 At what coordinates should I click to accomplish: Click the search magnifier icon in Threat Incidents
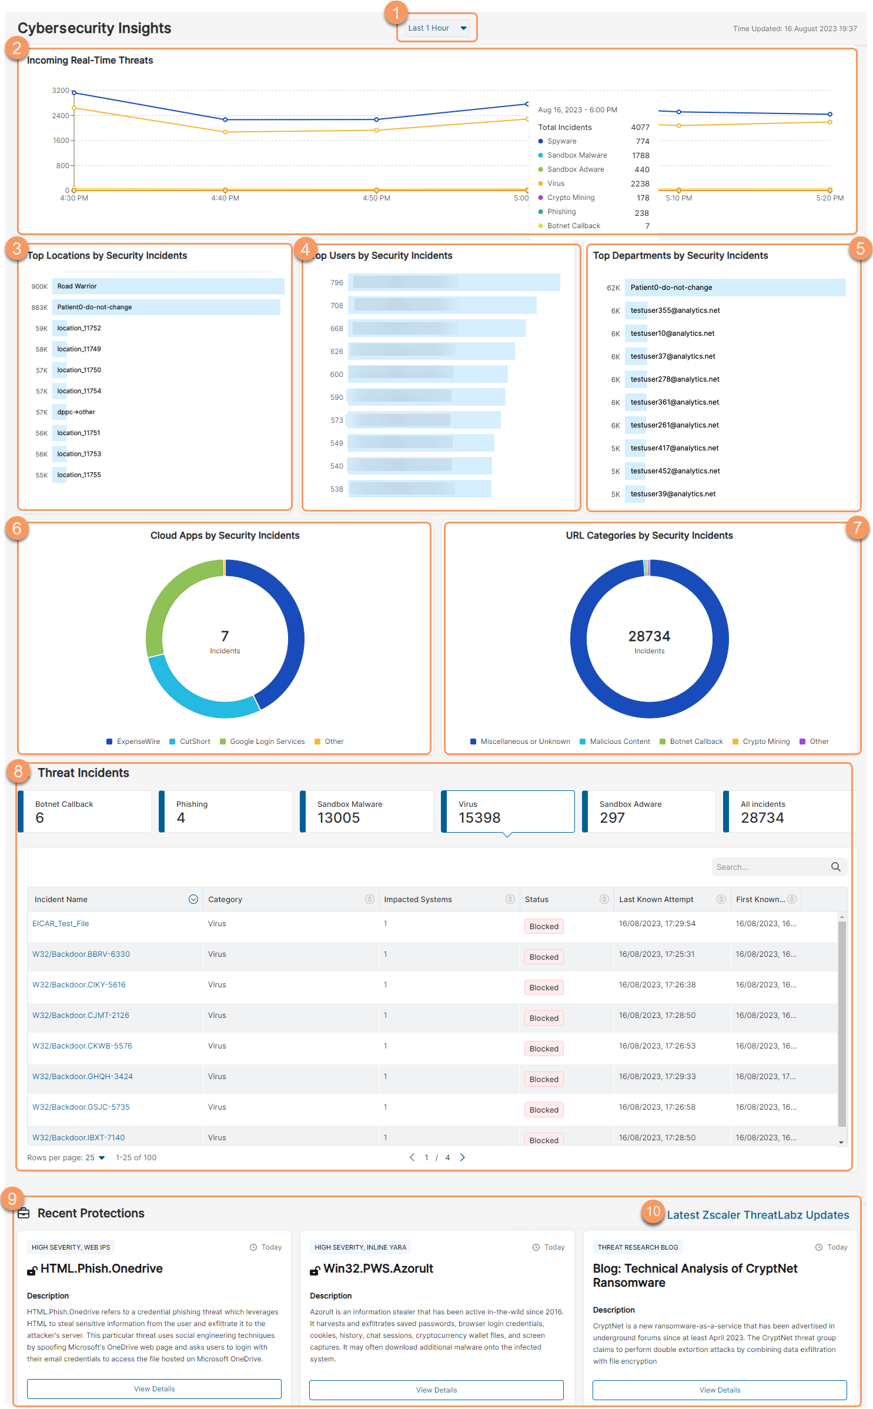point(835,867)
